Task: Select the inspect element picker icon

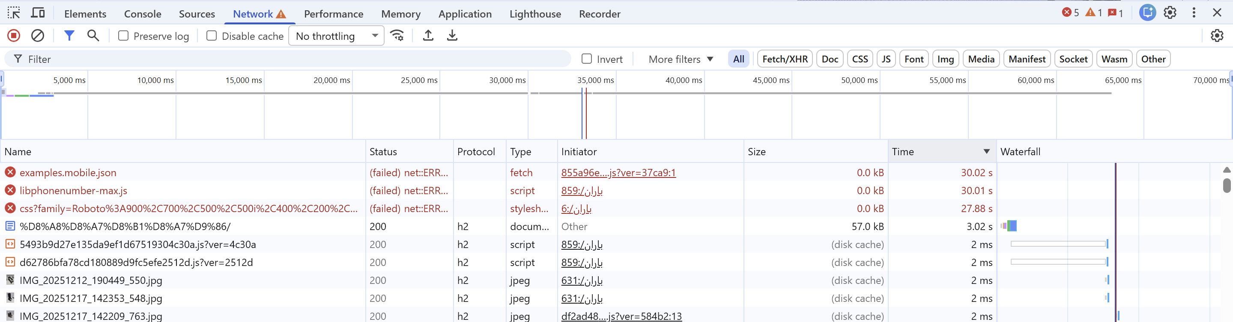Action: coord(14,13)
